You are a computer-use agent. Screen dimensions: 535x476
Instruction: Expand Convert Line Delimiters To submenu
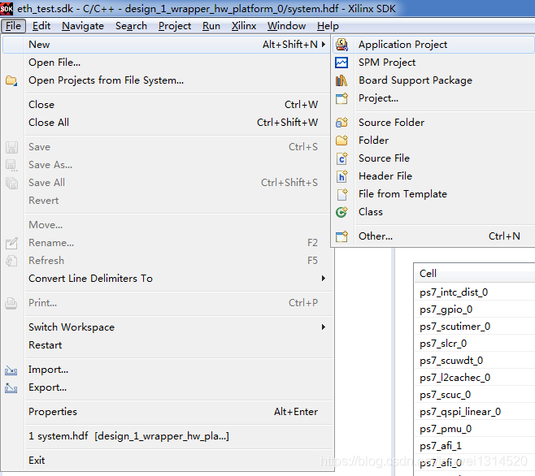coord(324,279)
